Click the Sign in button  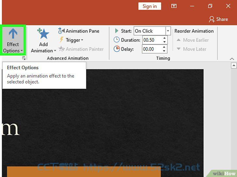[x=150, y=6]
